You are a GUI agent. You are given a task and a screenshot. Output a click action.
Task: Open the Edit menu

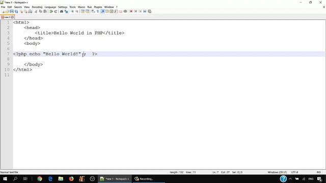pos(10,7)
